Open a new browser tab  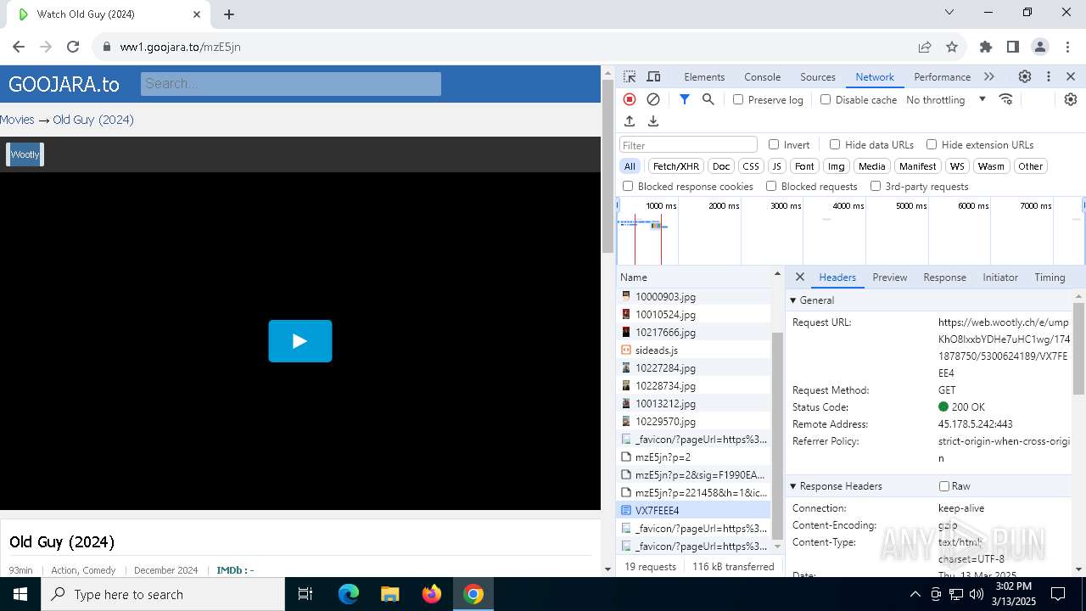[x=229, y=14]
